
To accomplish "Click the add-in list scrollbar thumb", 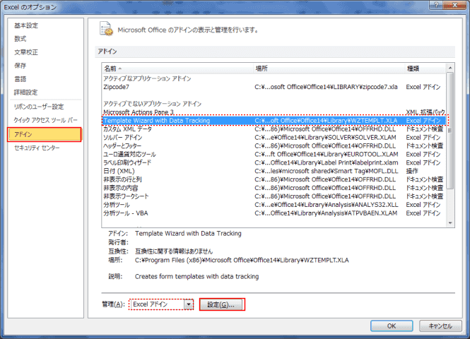I will [x=450, y=131].
